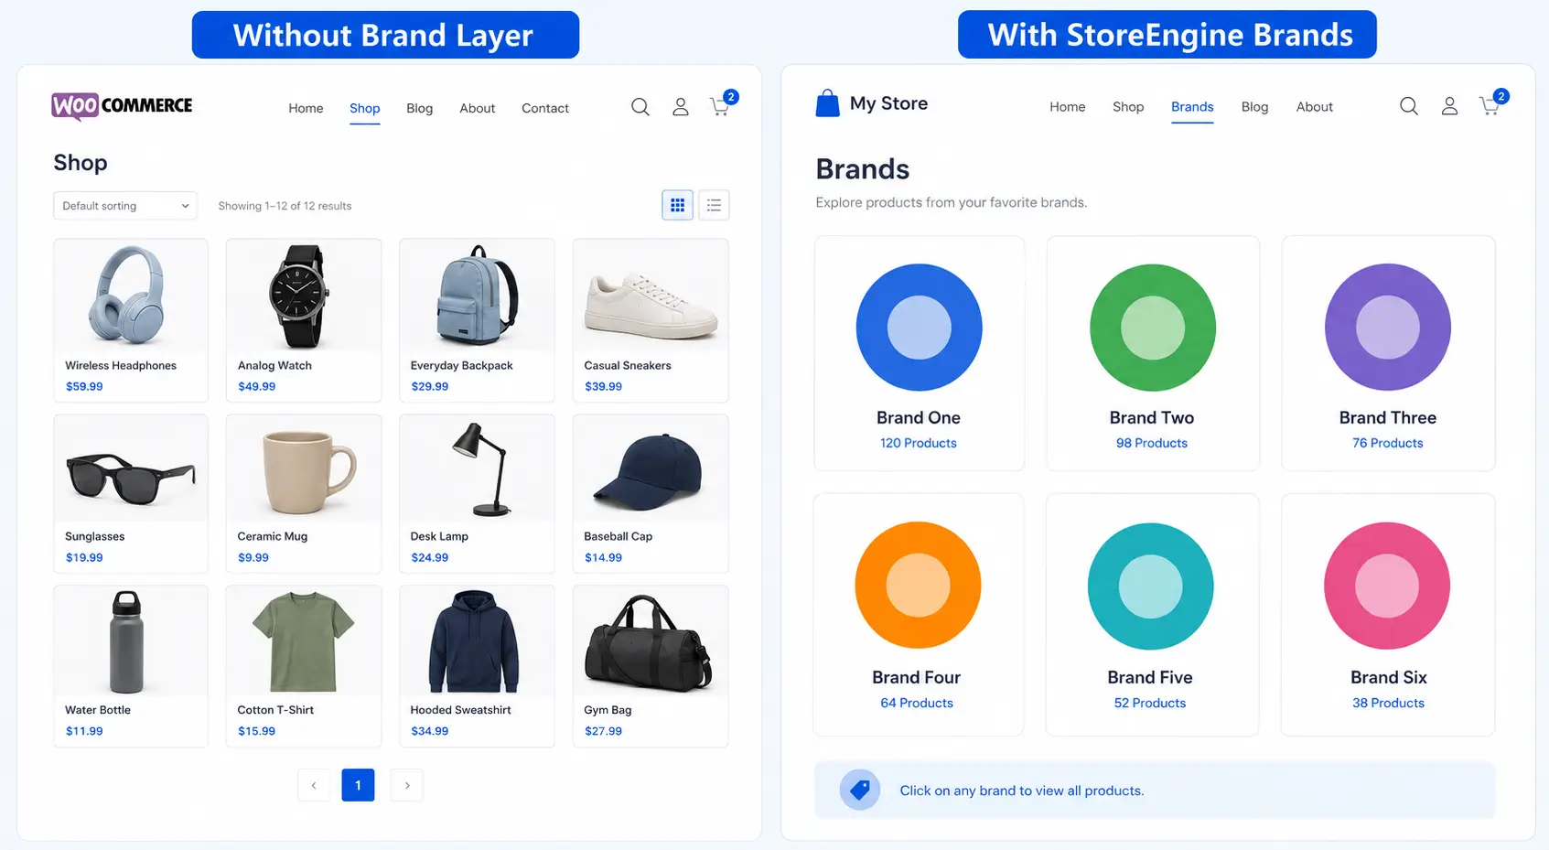The width and height of the screenshot is (1549, 850).
Task: Open the 64 Products link
Action: [917, 703]
